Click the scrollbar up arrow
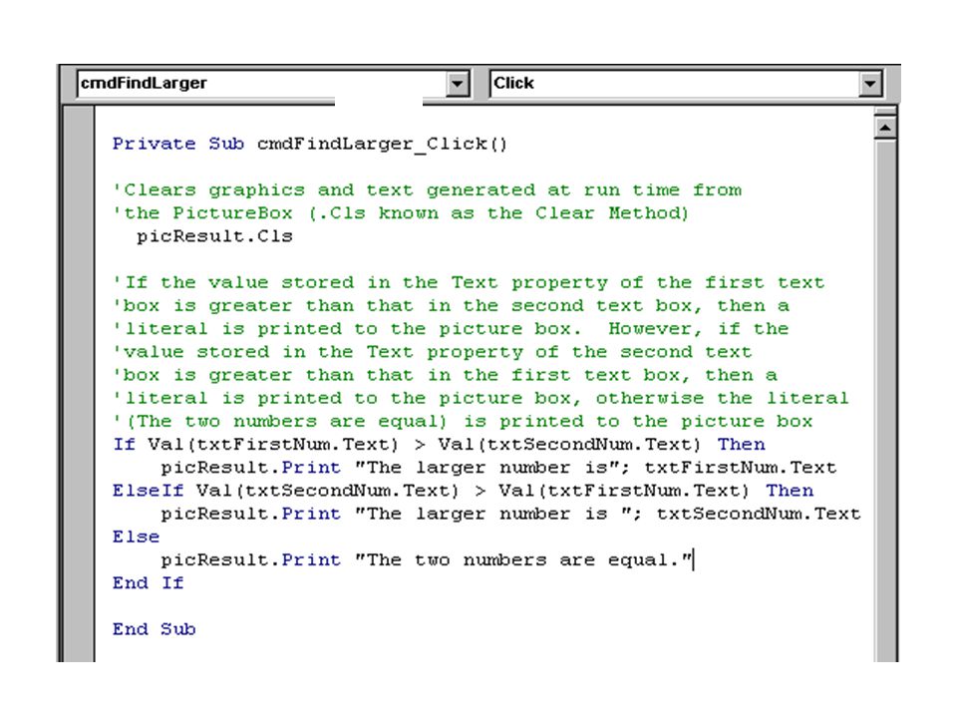 point(884,128)
